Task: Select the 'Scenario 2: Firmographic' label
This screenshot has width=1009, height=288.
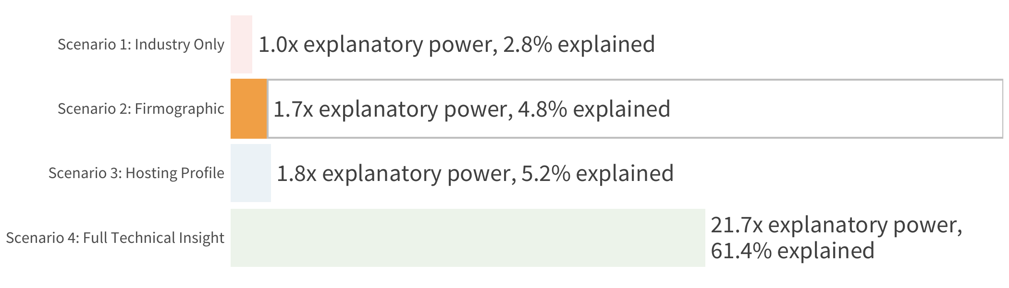Action: (141, 109)
